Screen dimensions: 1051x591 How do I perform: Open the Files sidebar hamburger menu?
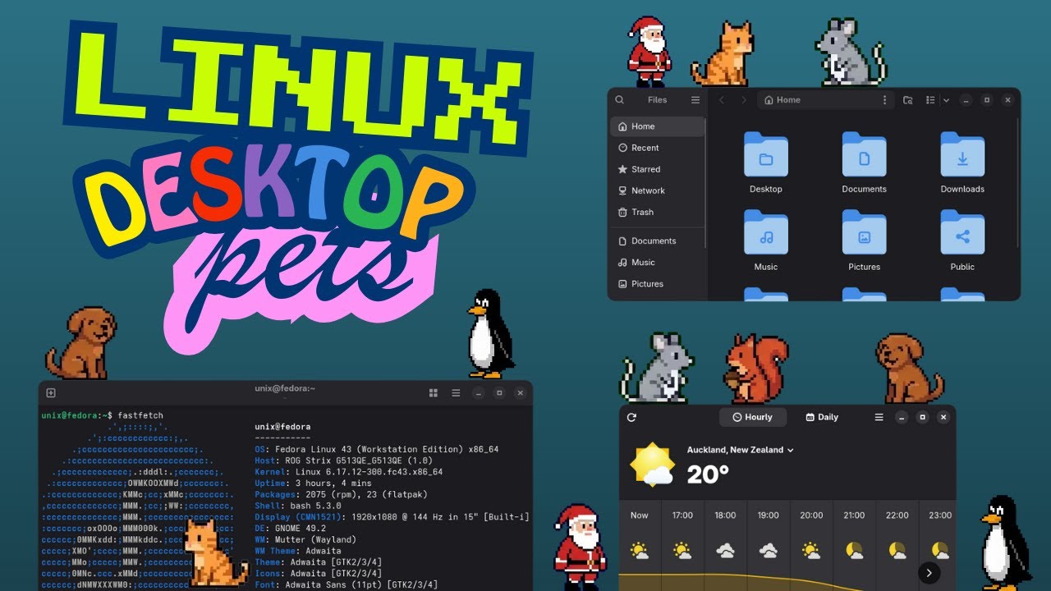695,100
